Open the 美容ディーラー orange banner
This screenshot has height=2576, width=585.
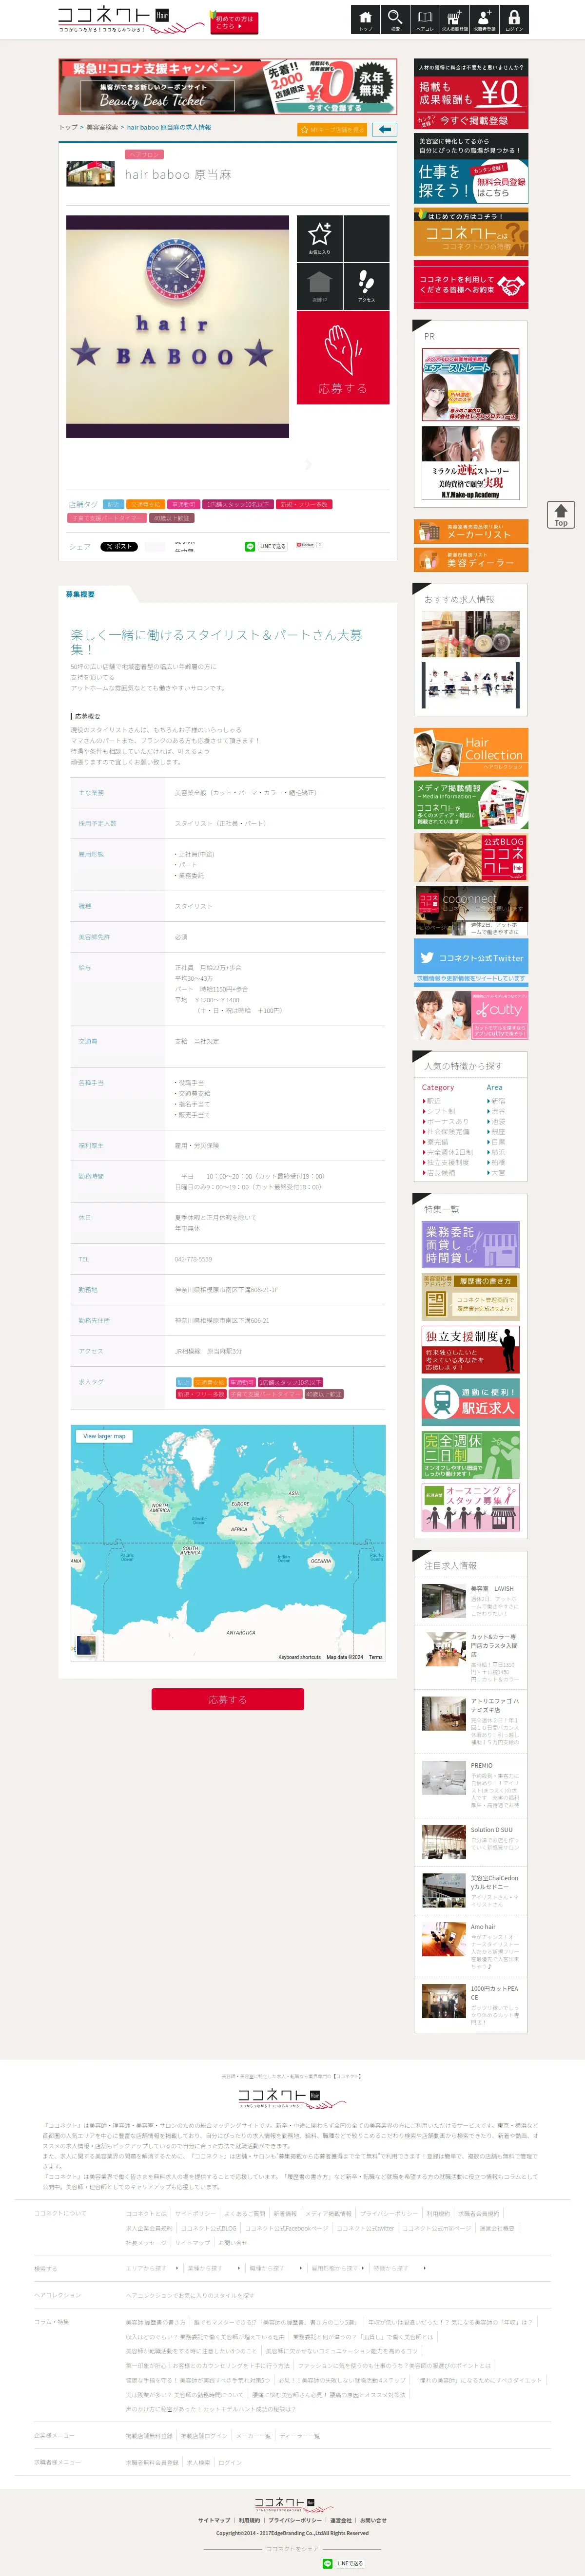tap(471, 560)
